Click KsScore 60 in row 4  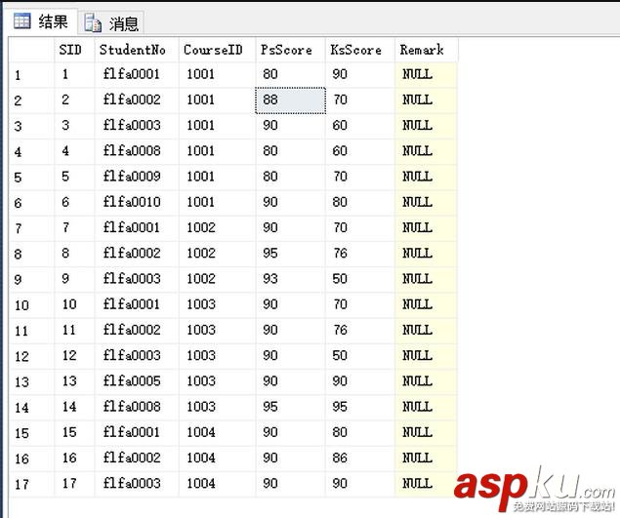tap(360, 151)
